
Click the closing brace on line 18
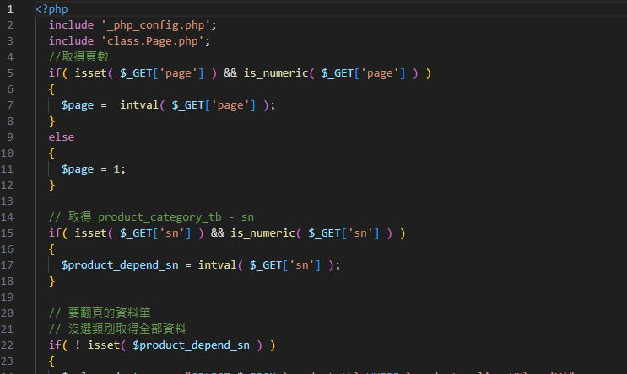click(x=51, y=281)
